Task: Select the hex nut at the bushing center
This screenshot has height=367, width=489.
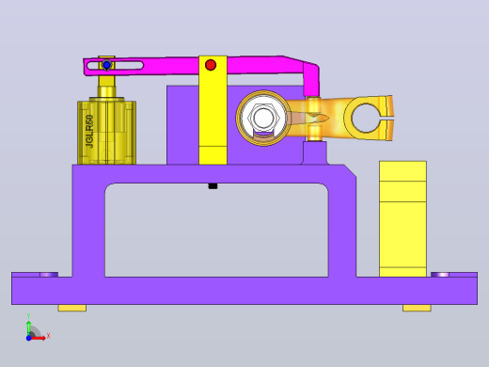Action: 263,118
